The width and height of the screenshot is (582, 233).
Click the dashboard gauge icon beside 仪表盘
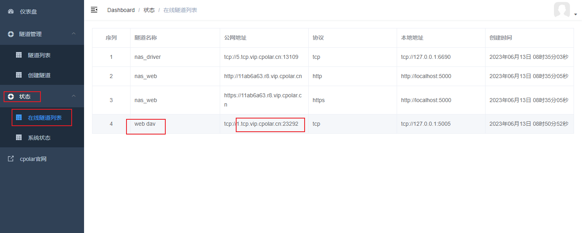(11, 12)
